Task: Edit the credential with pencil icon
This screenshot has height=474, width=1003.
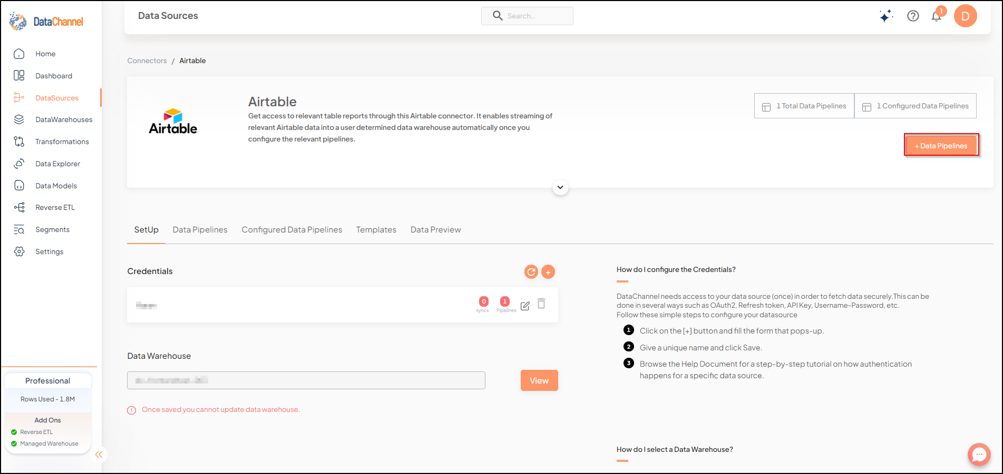Action: [x=525, y=306]
